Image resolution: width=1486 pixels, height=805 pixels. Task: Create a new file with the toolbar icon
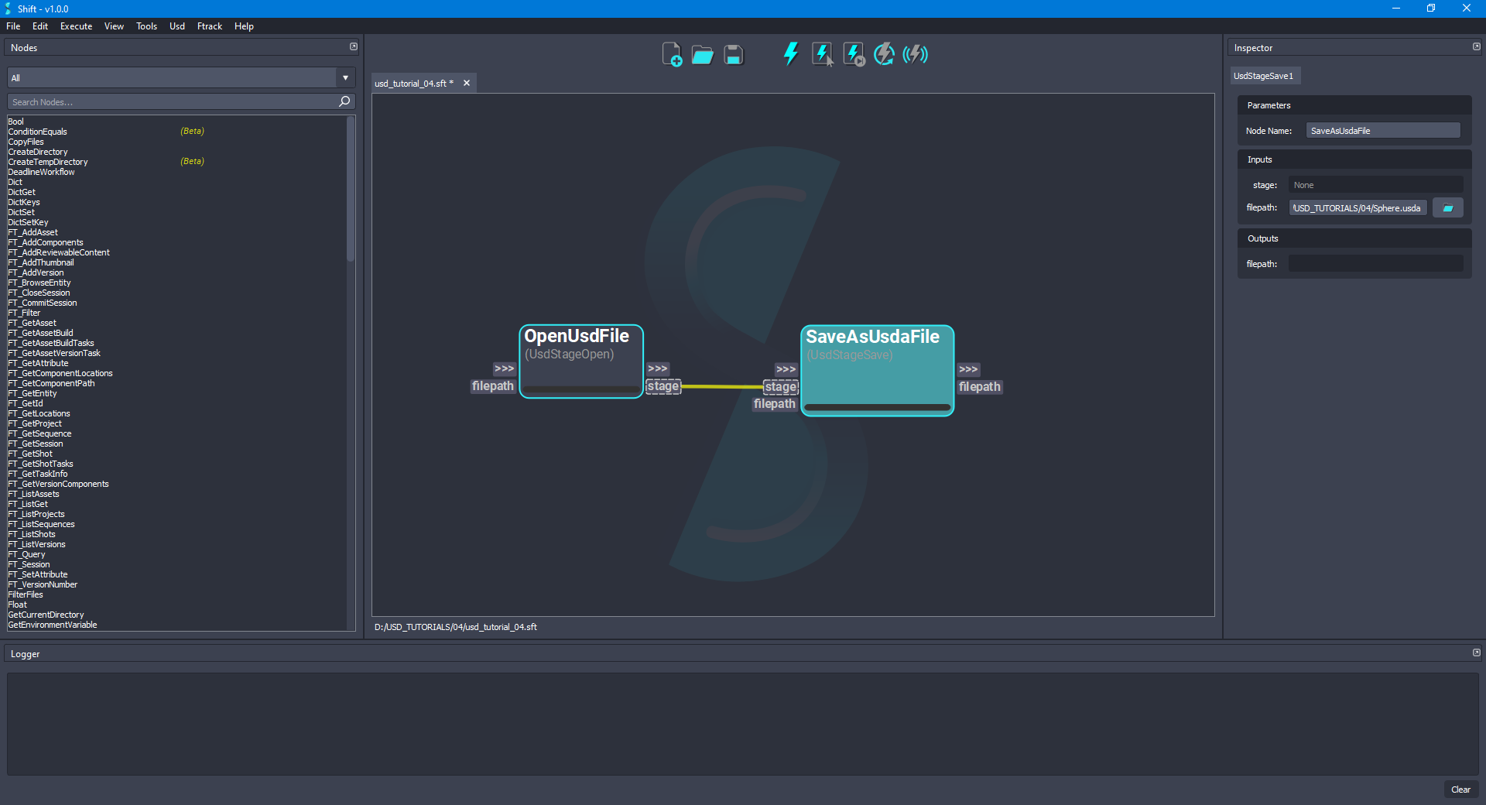click(672, 54)
